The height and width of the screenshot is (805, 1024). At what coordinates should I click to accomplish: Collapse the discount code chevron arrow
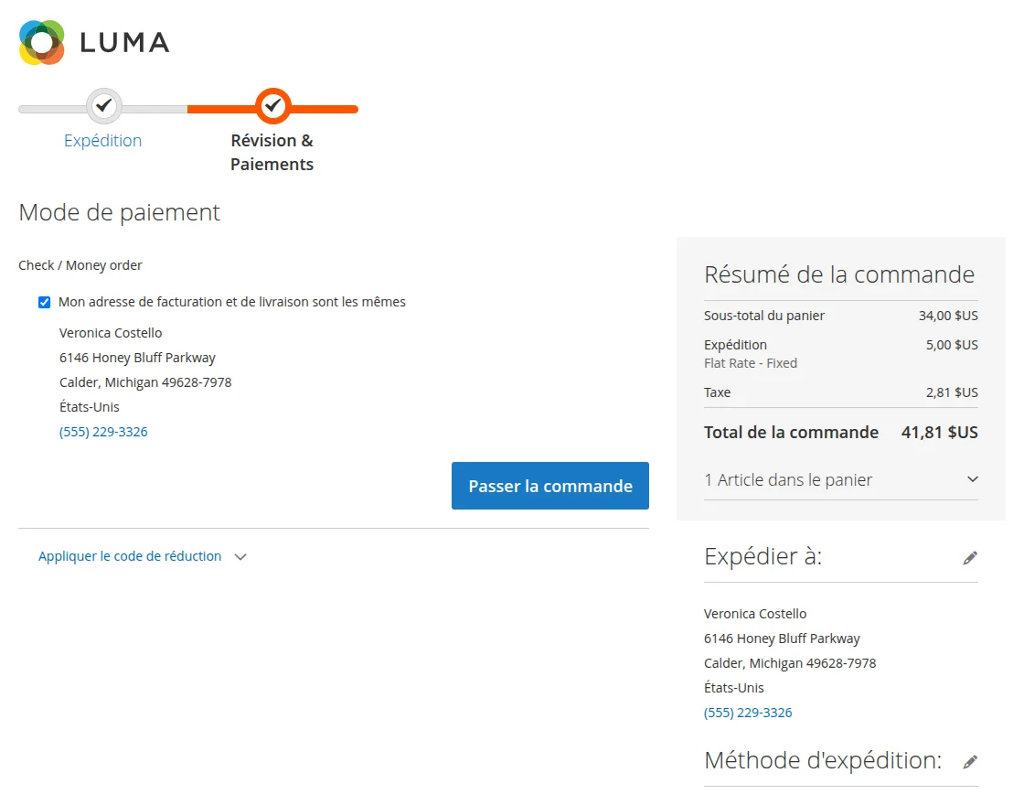coord(240,556)
